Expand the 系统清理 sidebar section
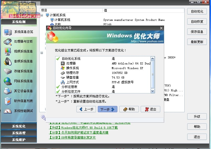Screen dimensions: 211x149 point(19,133)
